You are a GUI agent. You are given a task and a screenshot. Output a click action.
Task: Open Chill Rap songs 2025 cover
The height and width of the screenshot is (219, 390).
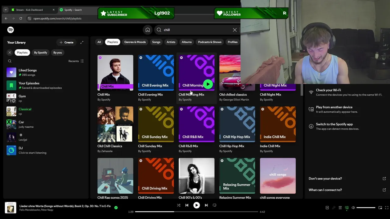[115, 176]
